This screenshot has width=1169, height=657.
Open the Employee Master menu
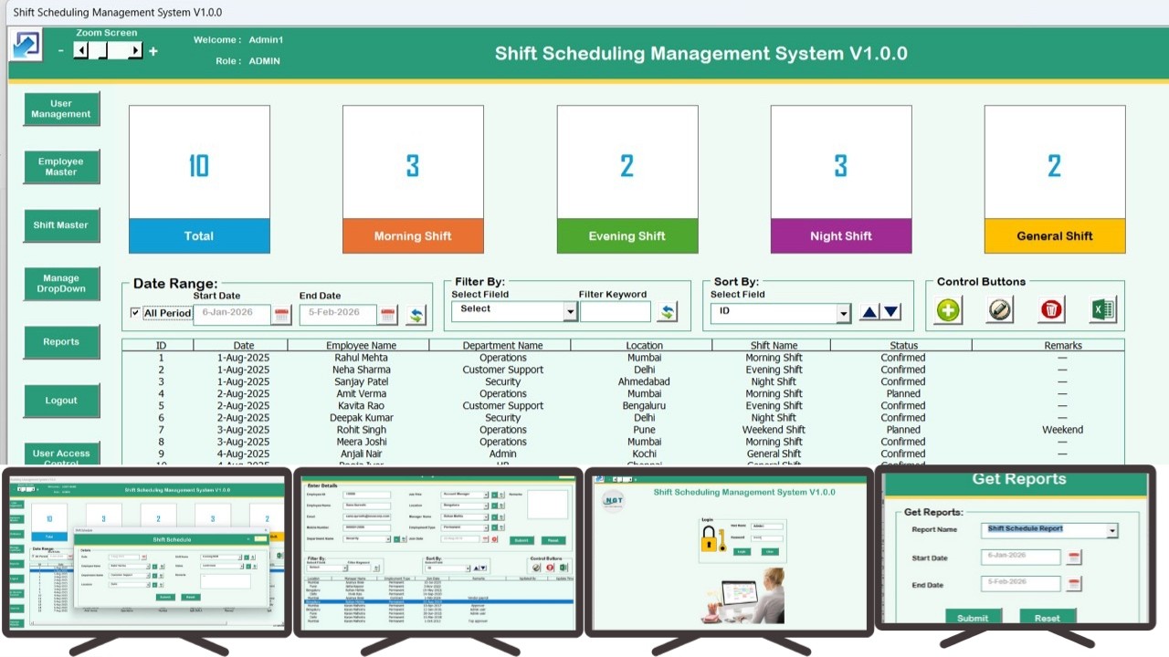point(61,167)
